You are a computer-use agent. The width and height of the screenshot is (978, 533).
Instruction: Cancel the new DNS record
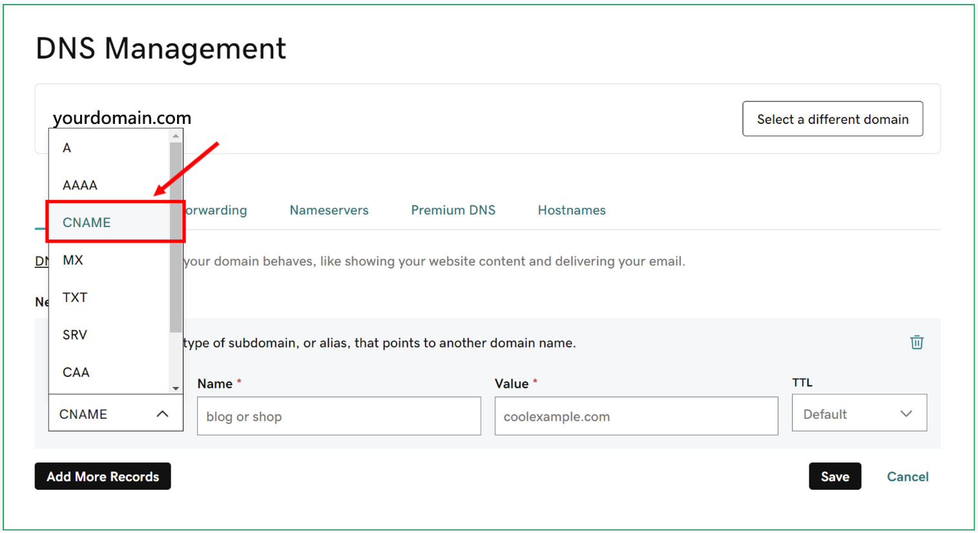(x=907, y=476)
